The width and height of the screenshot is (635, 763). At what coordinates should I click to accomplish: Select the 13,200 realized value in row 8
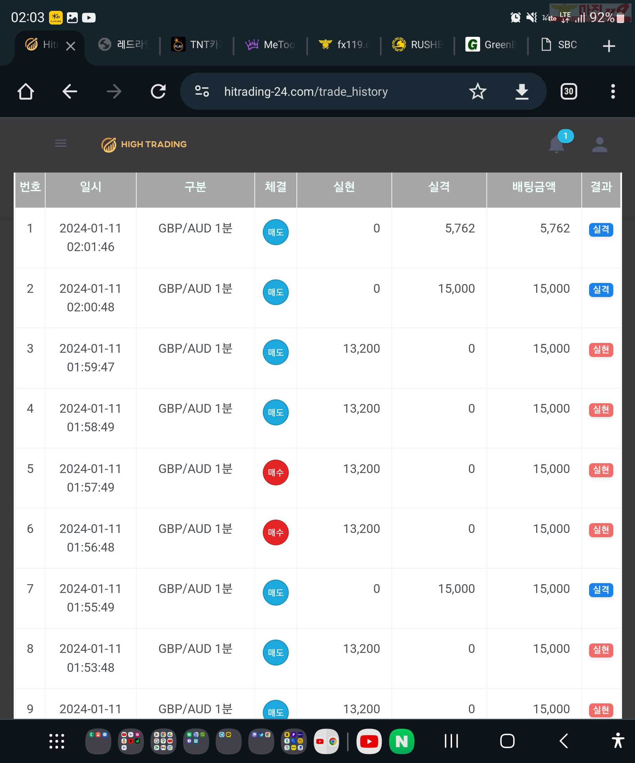(x=361, y=649)
